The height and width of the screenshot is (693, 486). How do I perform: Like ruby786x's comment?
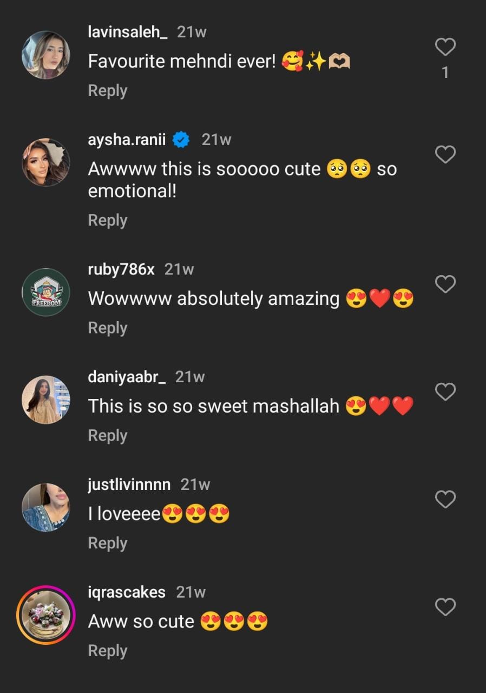445,284
